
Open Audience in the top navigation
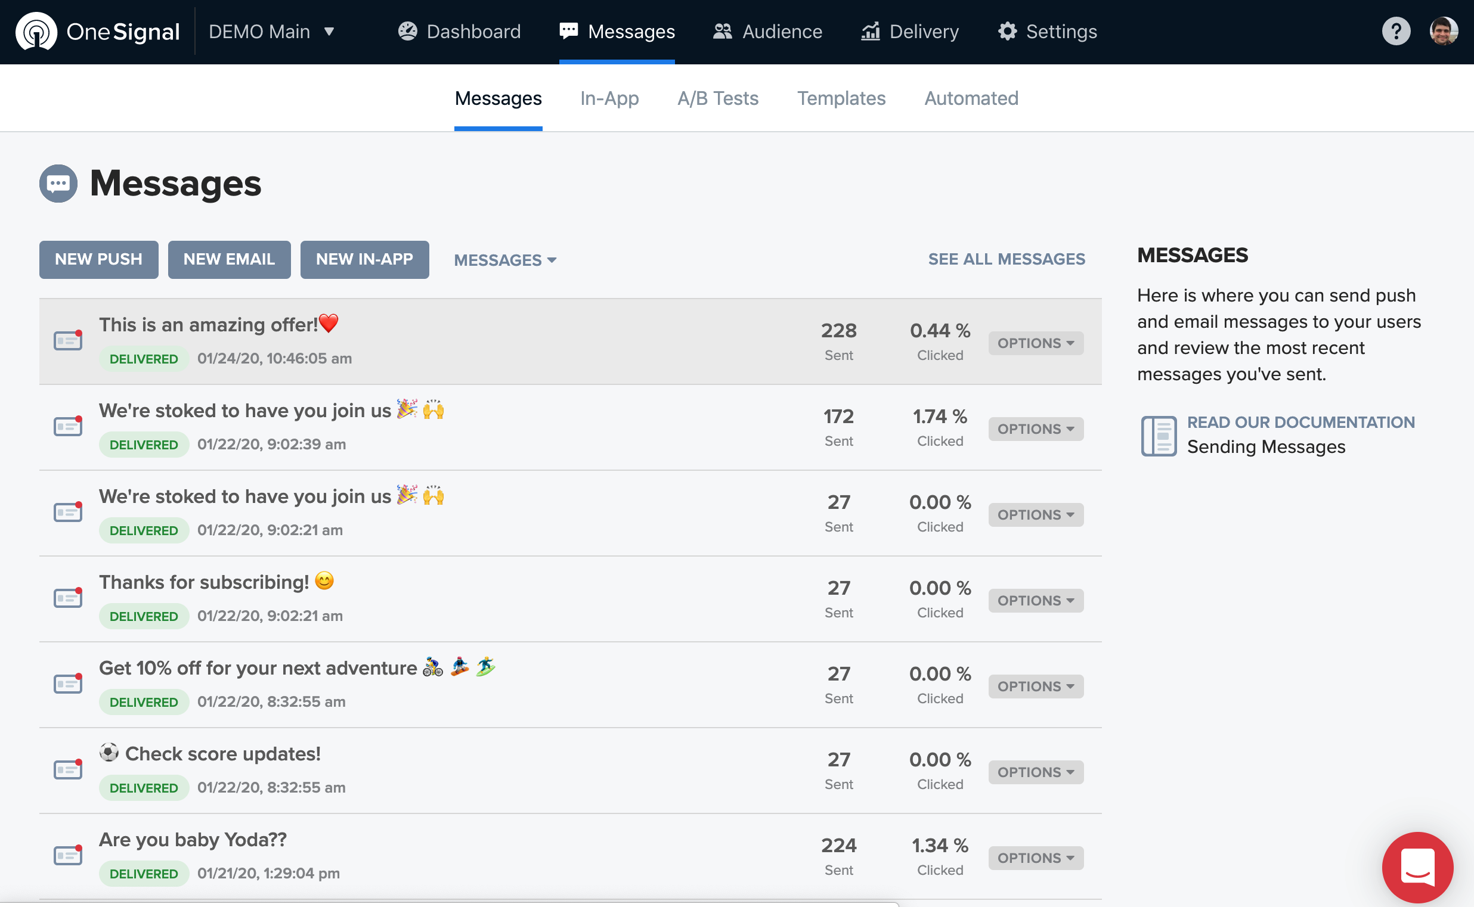tap(767, 32)
